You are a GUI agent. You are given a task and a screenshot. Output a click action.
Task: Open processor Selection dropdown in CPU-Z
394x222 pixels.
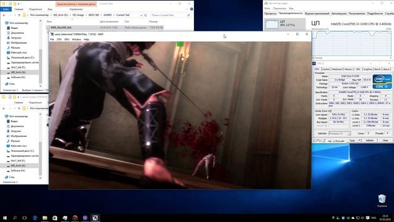[x=339, y=133]
